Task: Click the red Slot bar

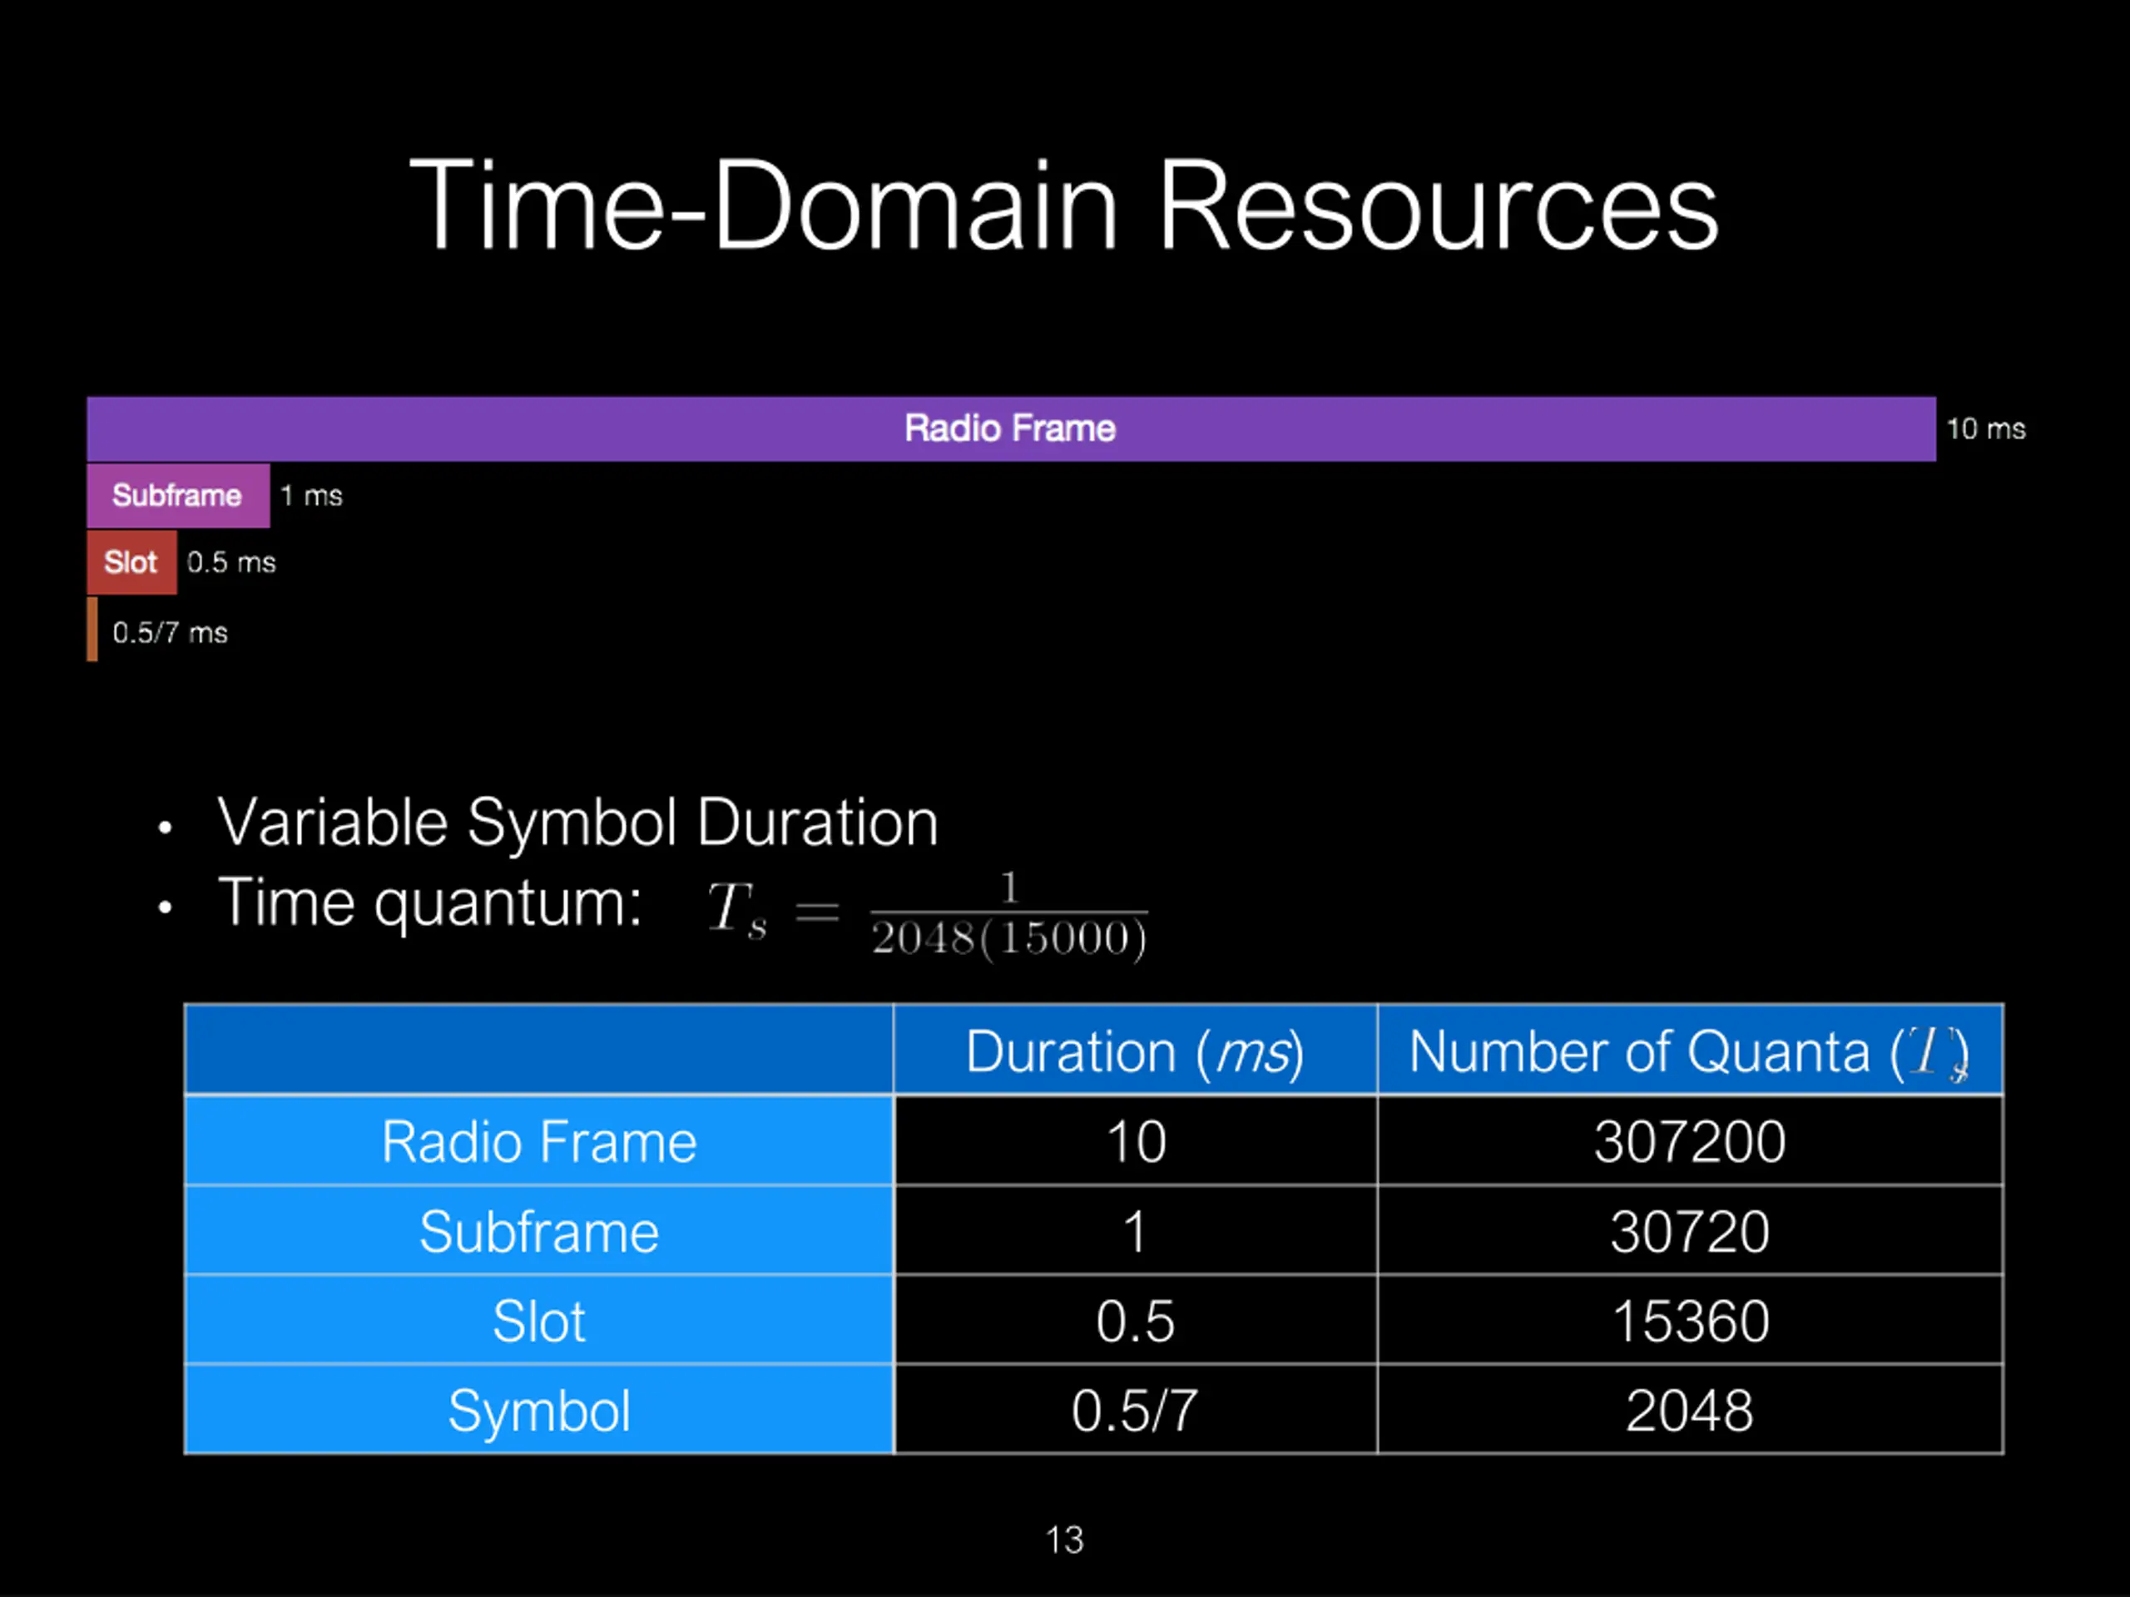Action: (x=132, y=562)
